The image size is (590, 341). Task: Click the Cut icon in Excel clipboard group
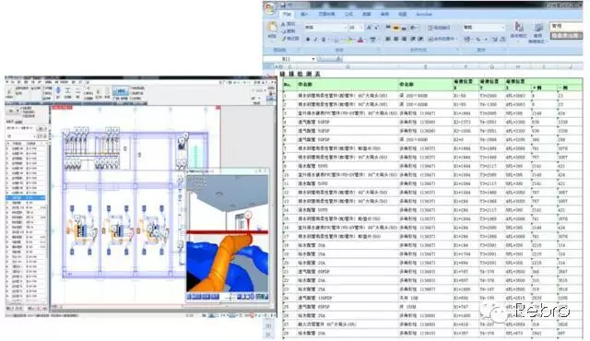tap(283, 24)
